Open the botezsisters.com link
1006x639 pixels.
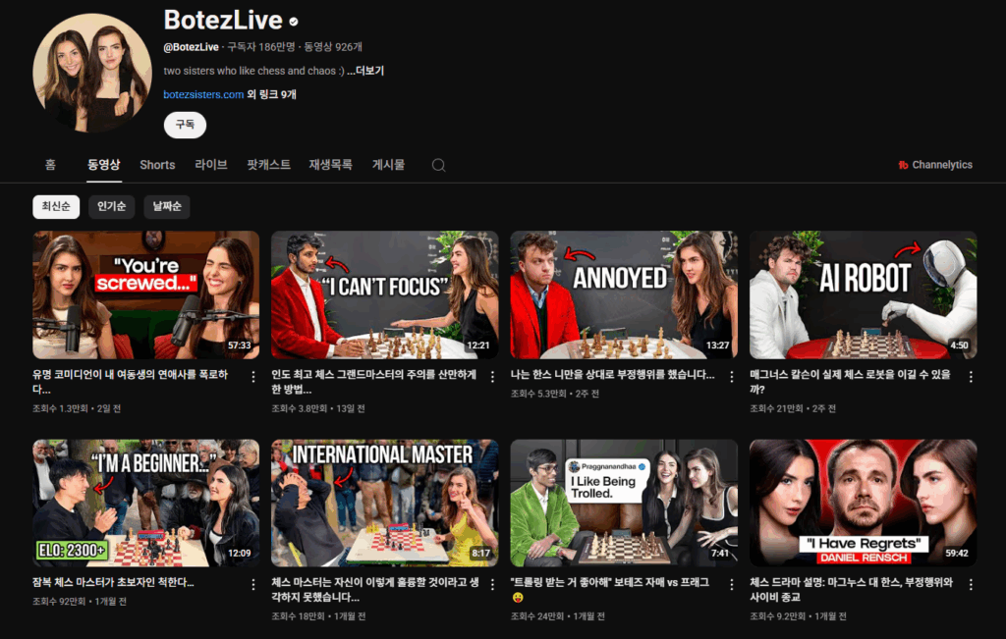tap(203, 95)
